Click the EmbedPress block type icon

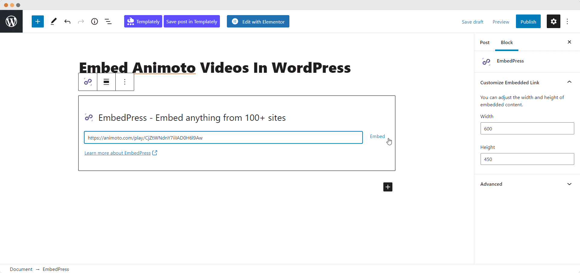point(88,82)
